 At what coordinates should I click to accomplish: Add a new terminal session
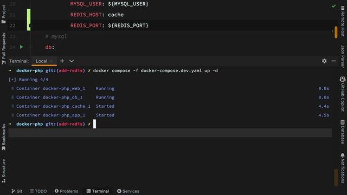coord(62,61)
